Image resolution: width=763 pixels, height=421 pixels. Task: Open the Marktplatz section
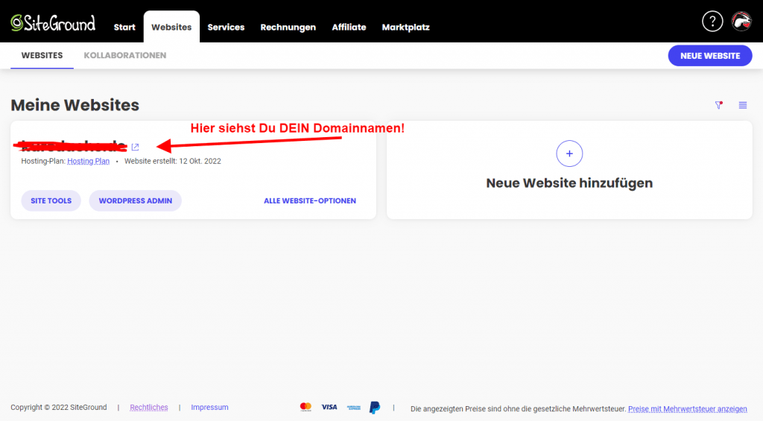[406, 28]
